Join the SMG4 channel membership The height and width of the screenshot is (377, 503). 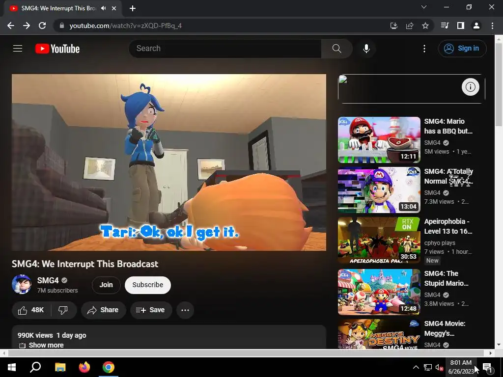106,285
